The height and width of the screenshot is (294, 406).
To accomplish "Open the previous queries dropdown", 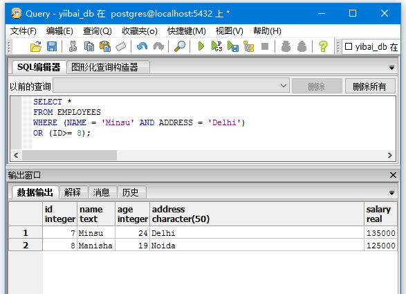I will [171, 86].
